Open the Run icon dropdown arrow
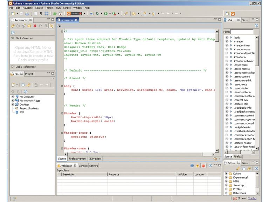Screen dimensions: 269x202 (110, 14)
